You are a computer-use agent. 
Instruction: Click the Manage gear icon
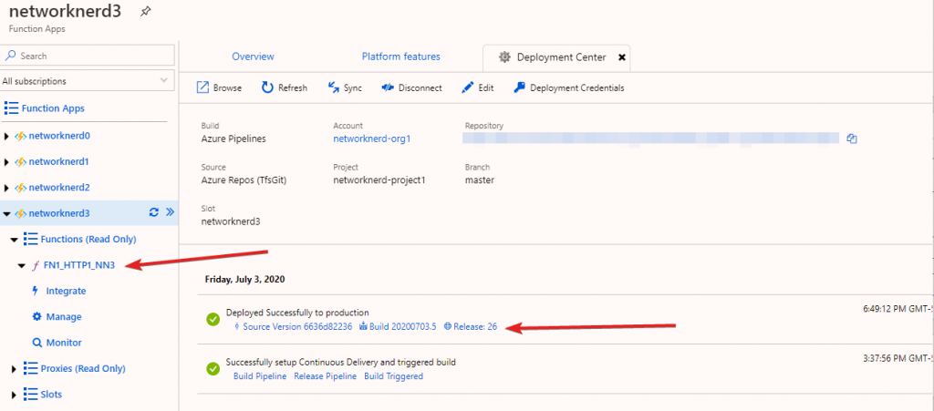[x=36, y=317]
